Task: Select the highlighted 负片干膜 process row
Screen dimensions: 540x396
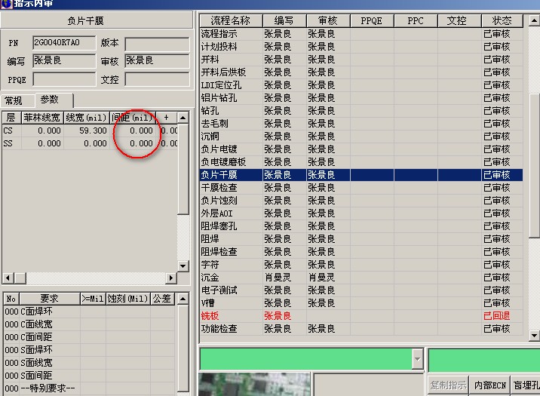Action: [x=361, y=175]
